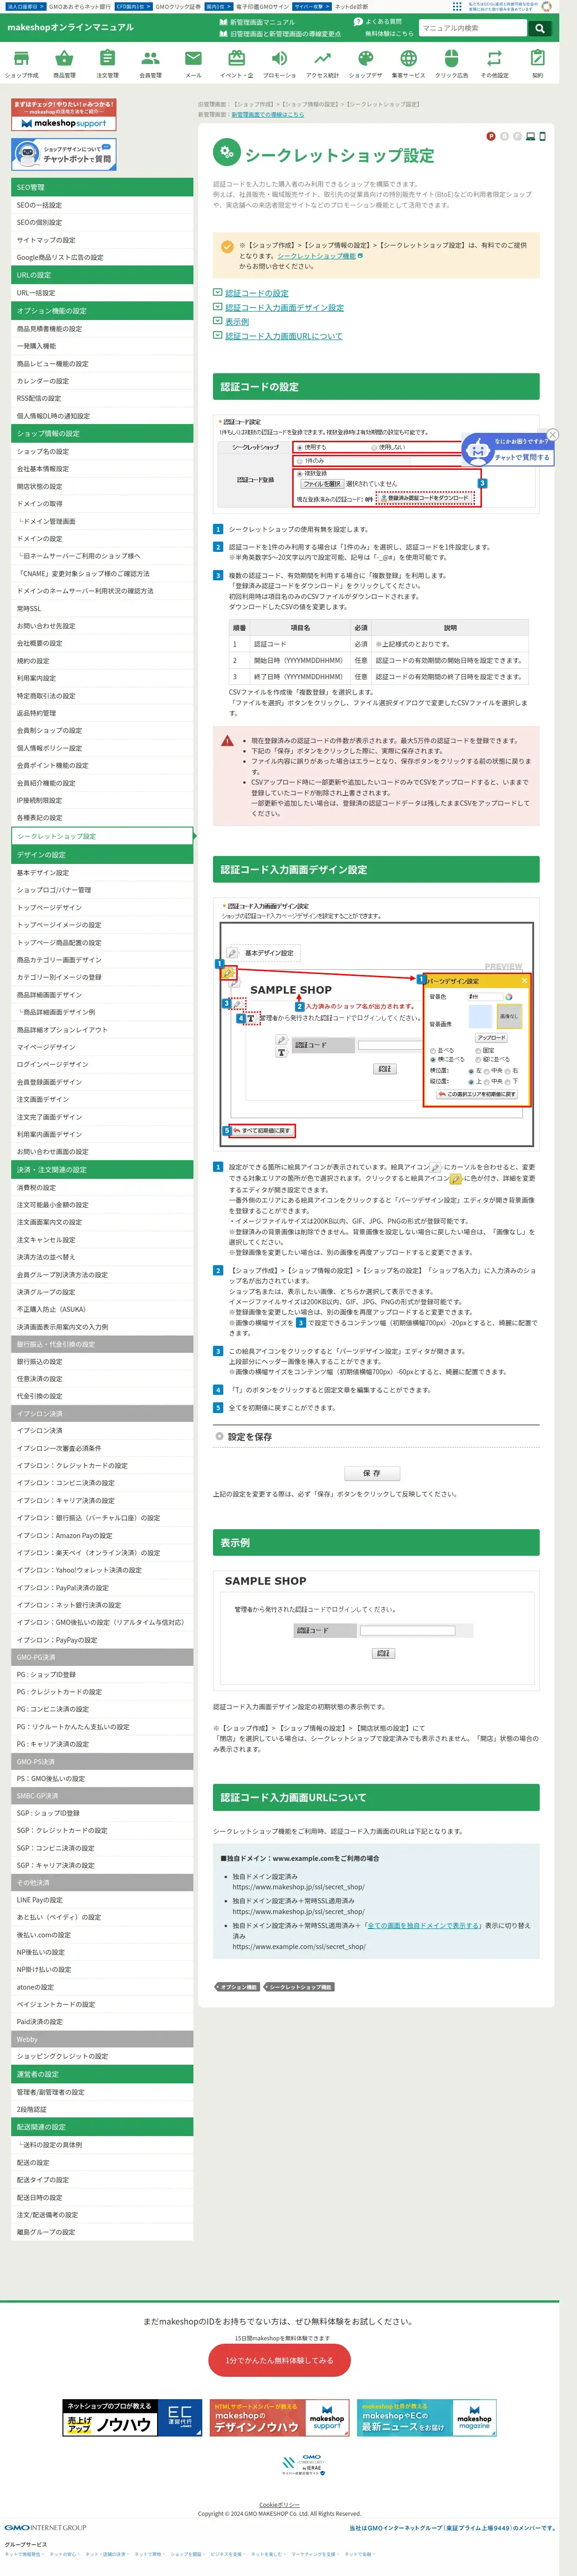577x2576 pixels.
Task: Expand the URLの設定 sidebar section
Action: click(102, 275)
